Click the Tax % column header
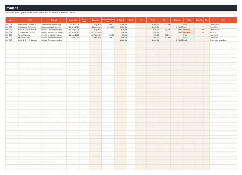Screen dimensions: 242x175 tap(131, 20)
